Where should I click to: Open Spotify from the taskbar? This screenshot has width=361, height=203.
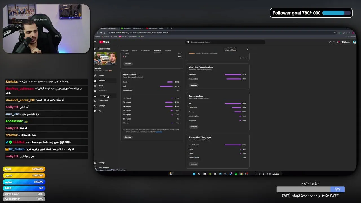pos(236,174)
